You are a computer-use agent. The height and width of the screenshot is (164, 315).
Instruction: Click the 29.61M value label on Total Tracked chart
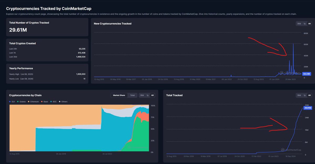point(308,108)
